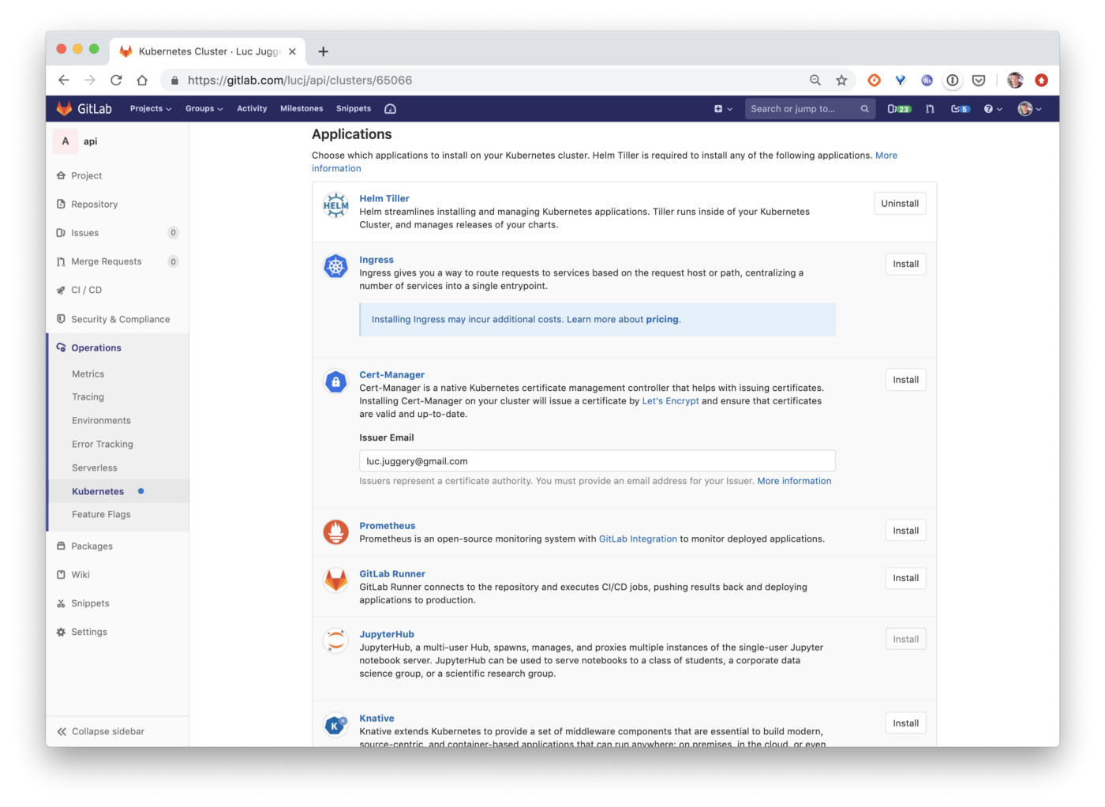
Task: Open the New item plus dropdown
Action: pos(723,109)
